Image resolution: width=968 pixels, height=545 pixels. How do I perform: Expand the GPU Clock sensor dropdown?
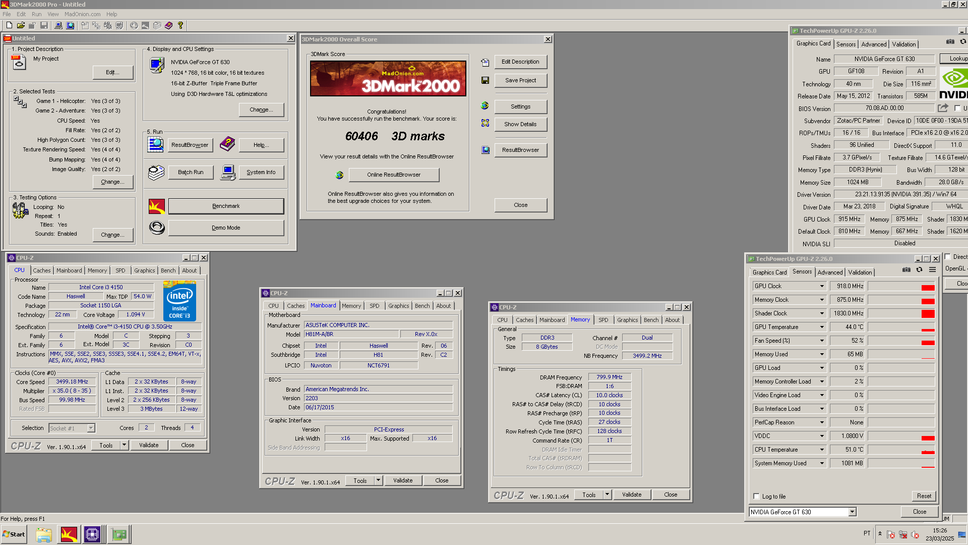[821, 286]
